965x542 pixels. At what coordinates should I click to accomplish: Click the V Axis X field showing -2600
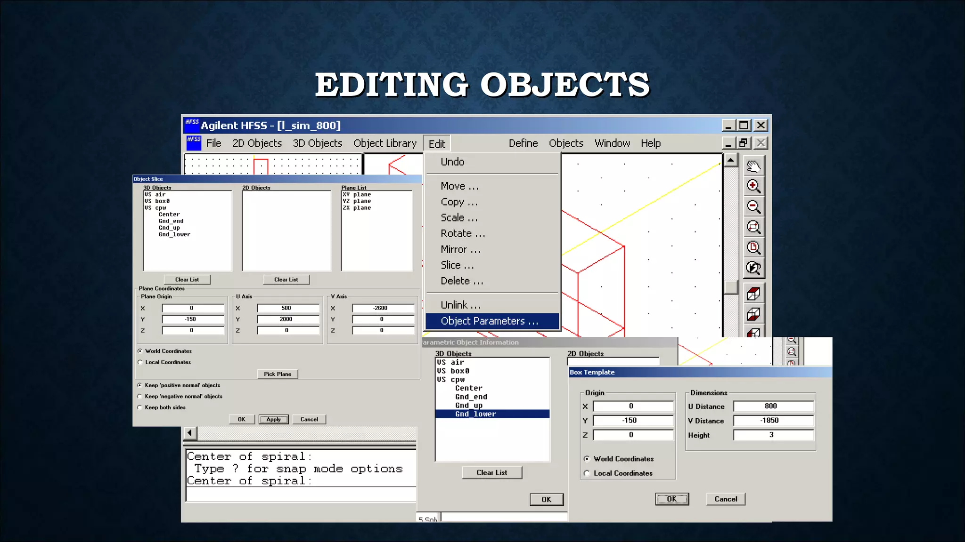[383, 308]
